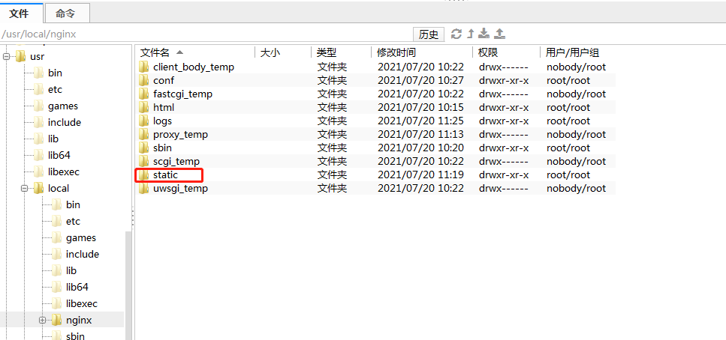Select the proxy_temp folder icon
Viewport: 726px width, 340px height.
point(144,135)
